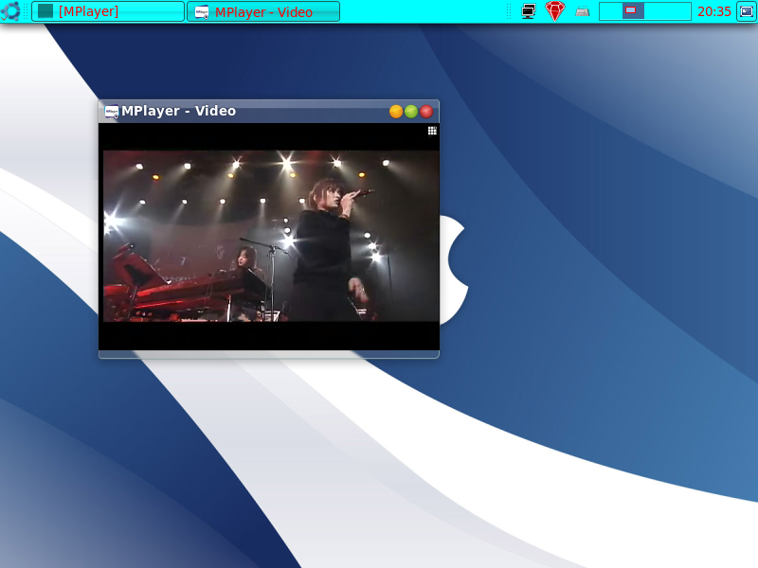Click the panel handle beside the launcher

[26, 11]
